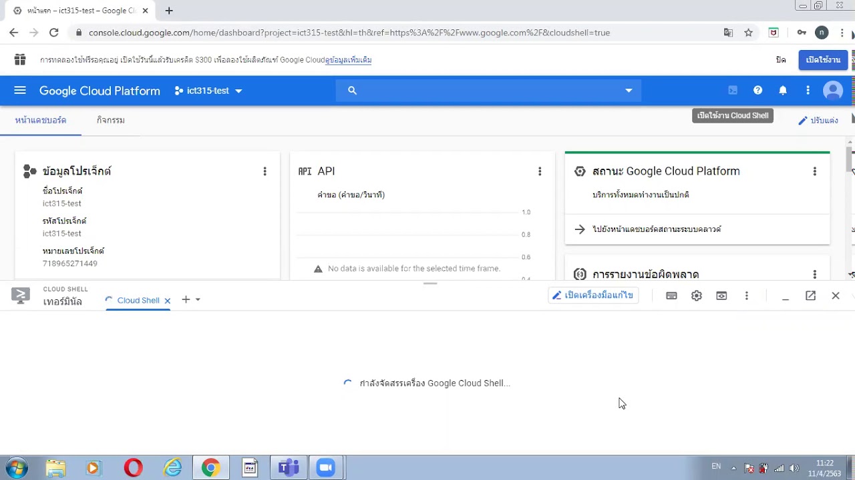Open the ict315-test project selector
Viewport: 855px width, 480px height.
pos(208,91)
